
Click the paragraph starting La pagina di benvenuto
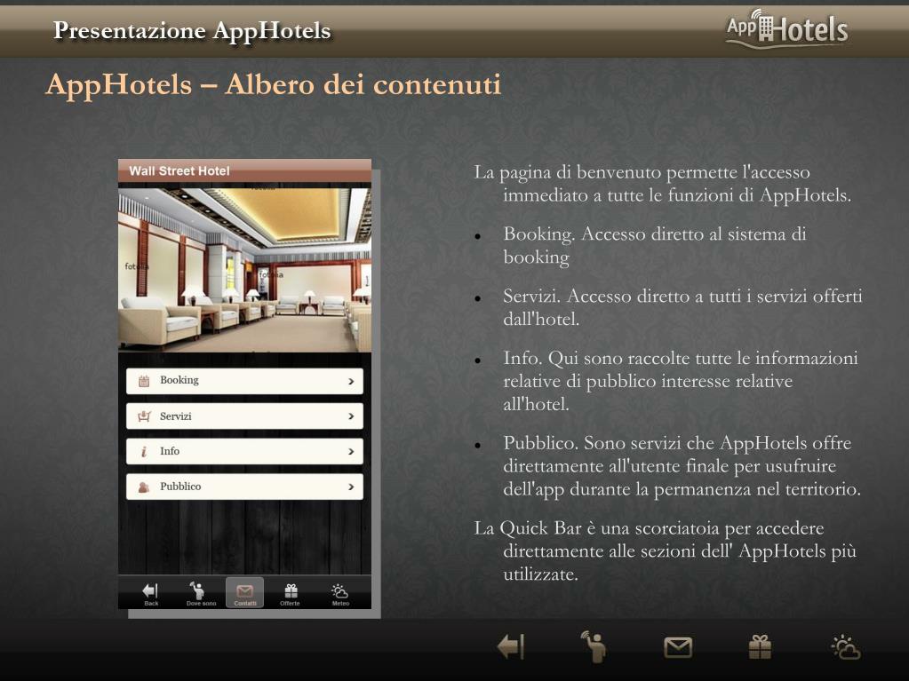click(663, 184)
